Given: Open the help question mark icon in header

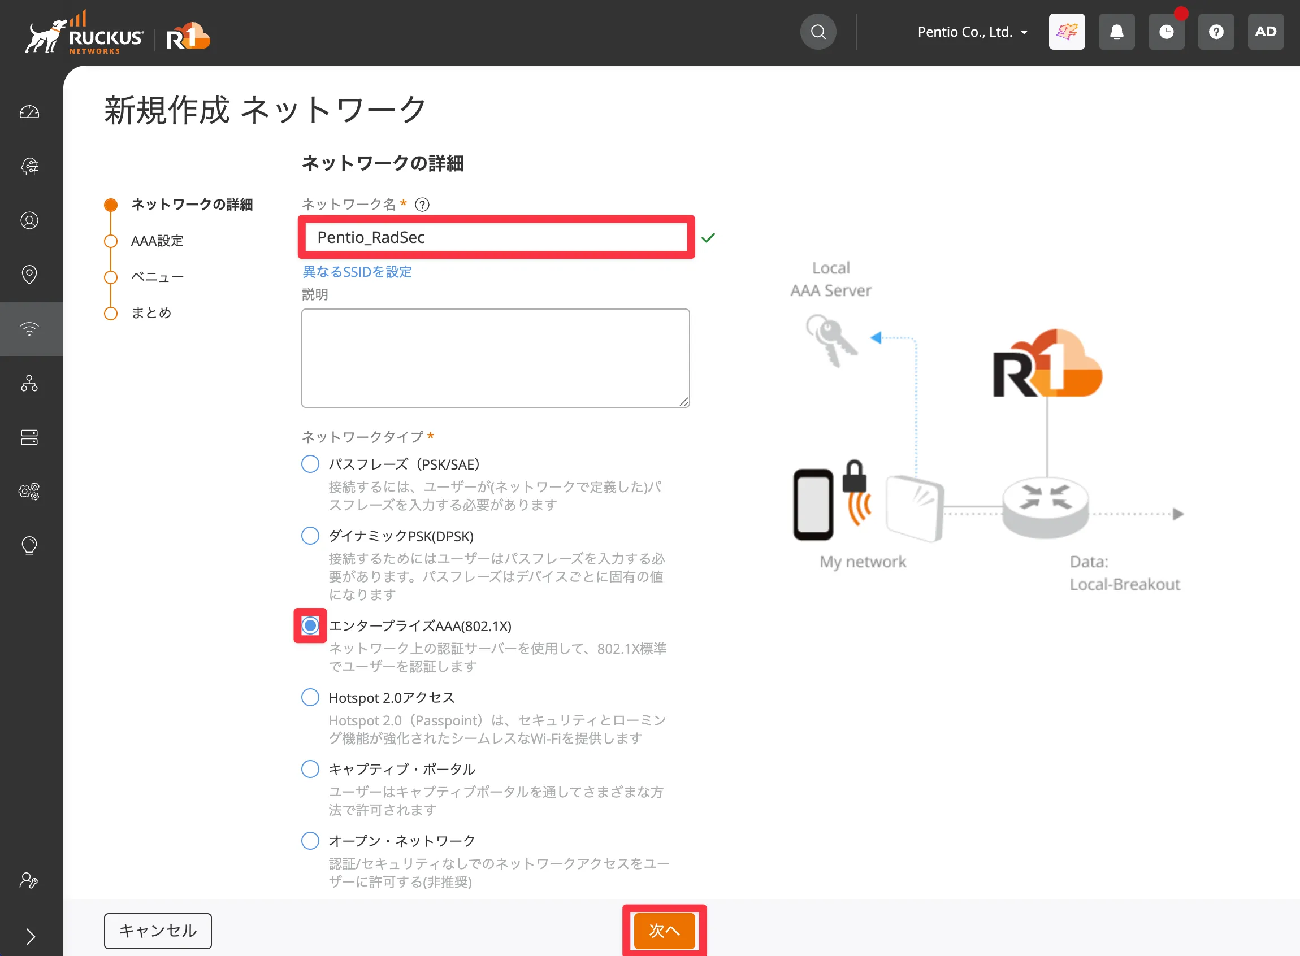Looking at the screenshot, I should click(1216, 32).
